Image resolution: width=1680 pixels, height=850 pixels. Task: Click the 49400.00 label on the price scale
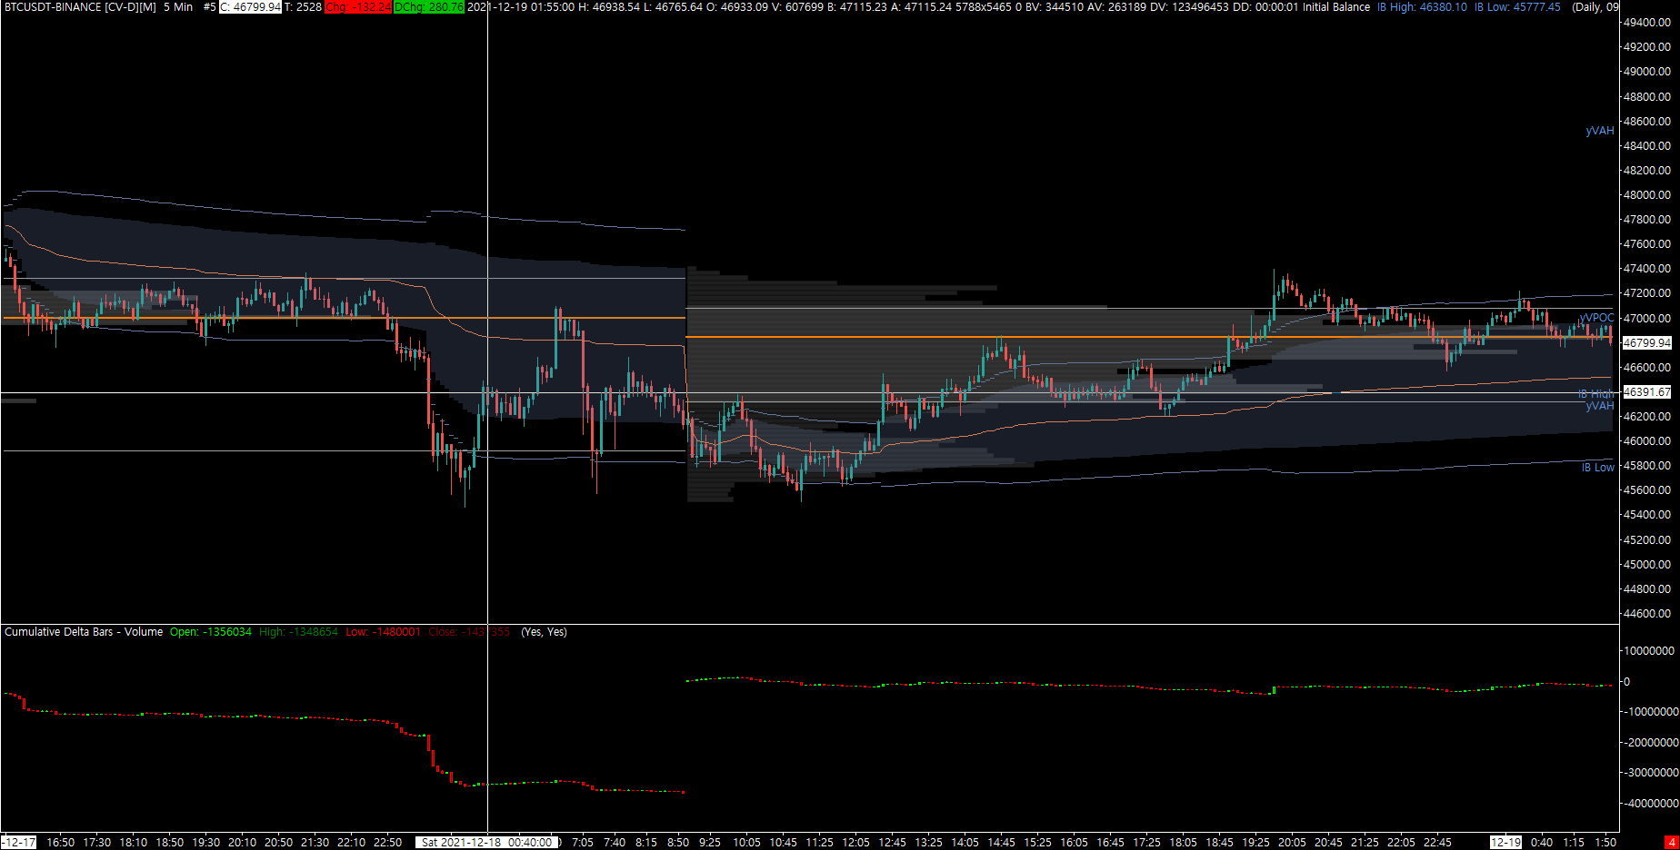(x=1647, y=23)
